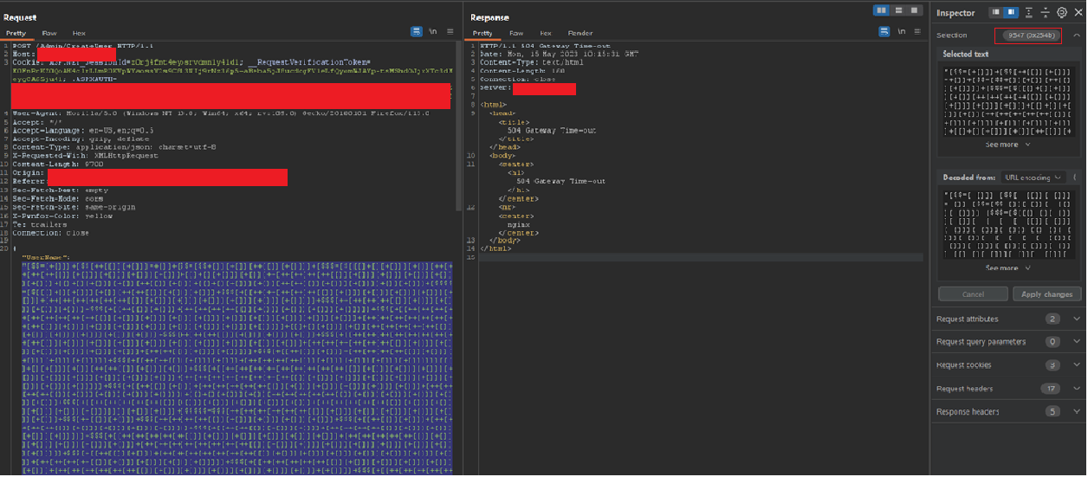
Task: Switch Response view to Render tab
Action: (580, 33)
